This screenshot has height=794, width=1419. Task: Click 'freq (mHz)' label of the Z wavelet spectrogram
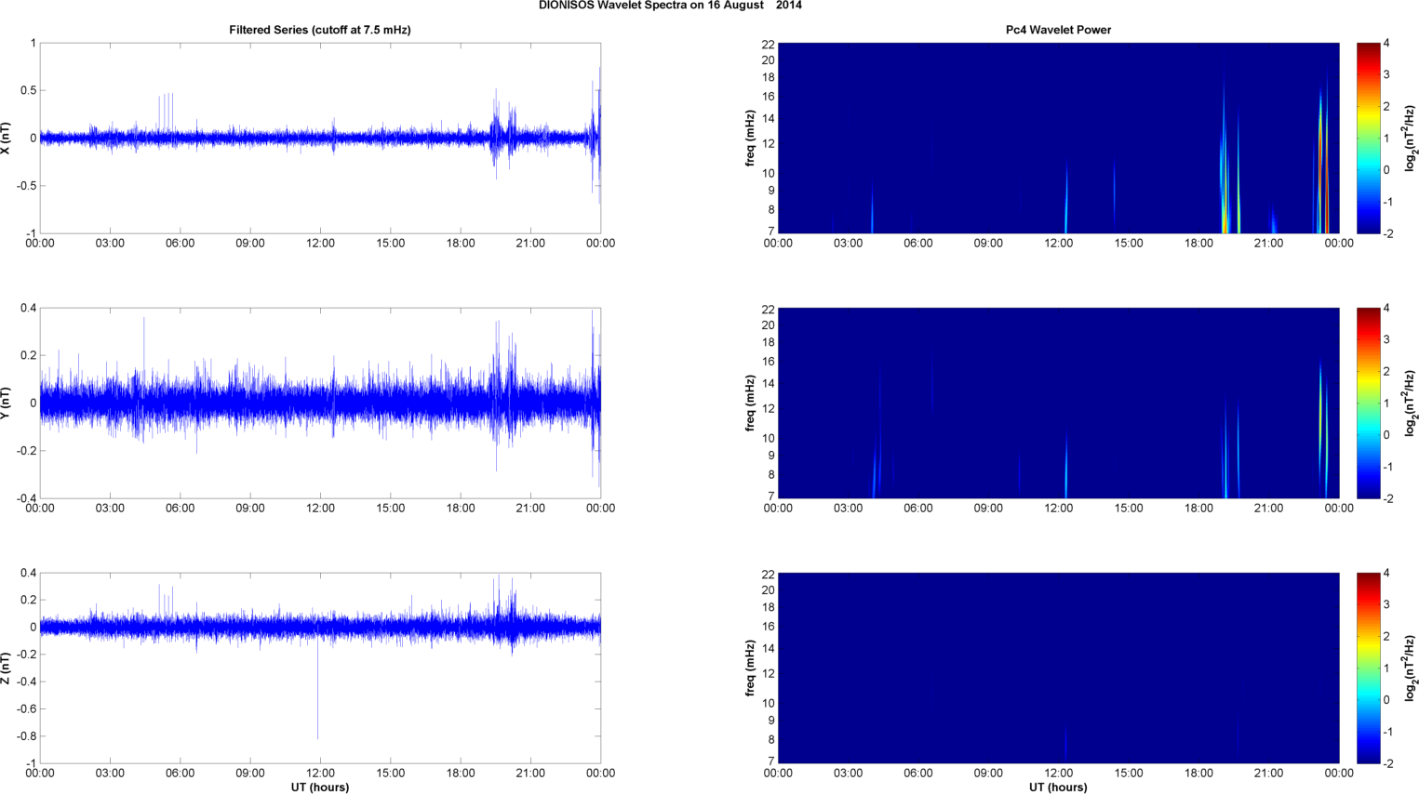coord(750,668)
